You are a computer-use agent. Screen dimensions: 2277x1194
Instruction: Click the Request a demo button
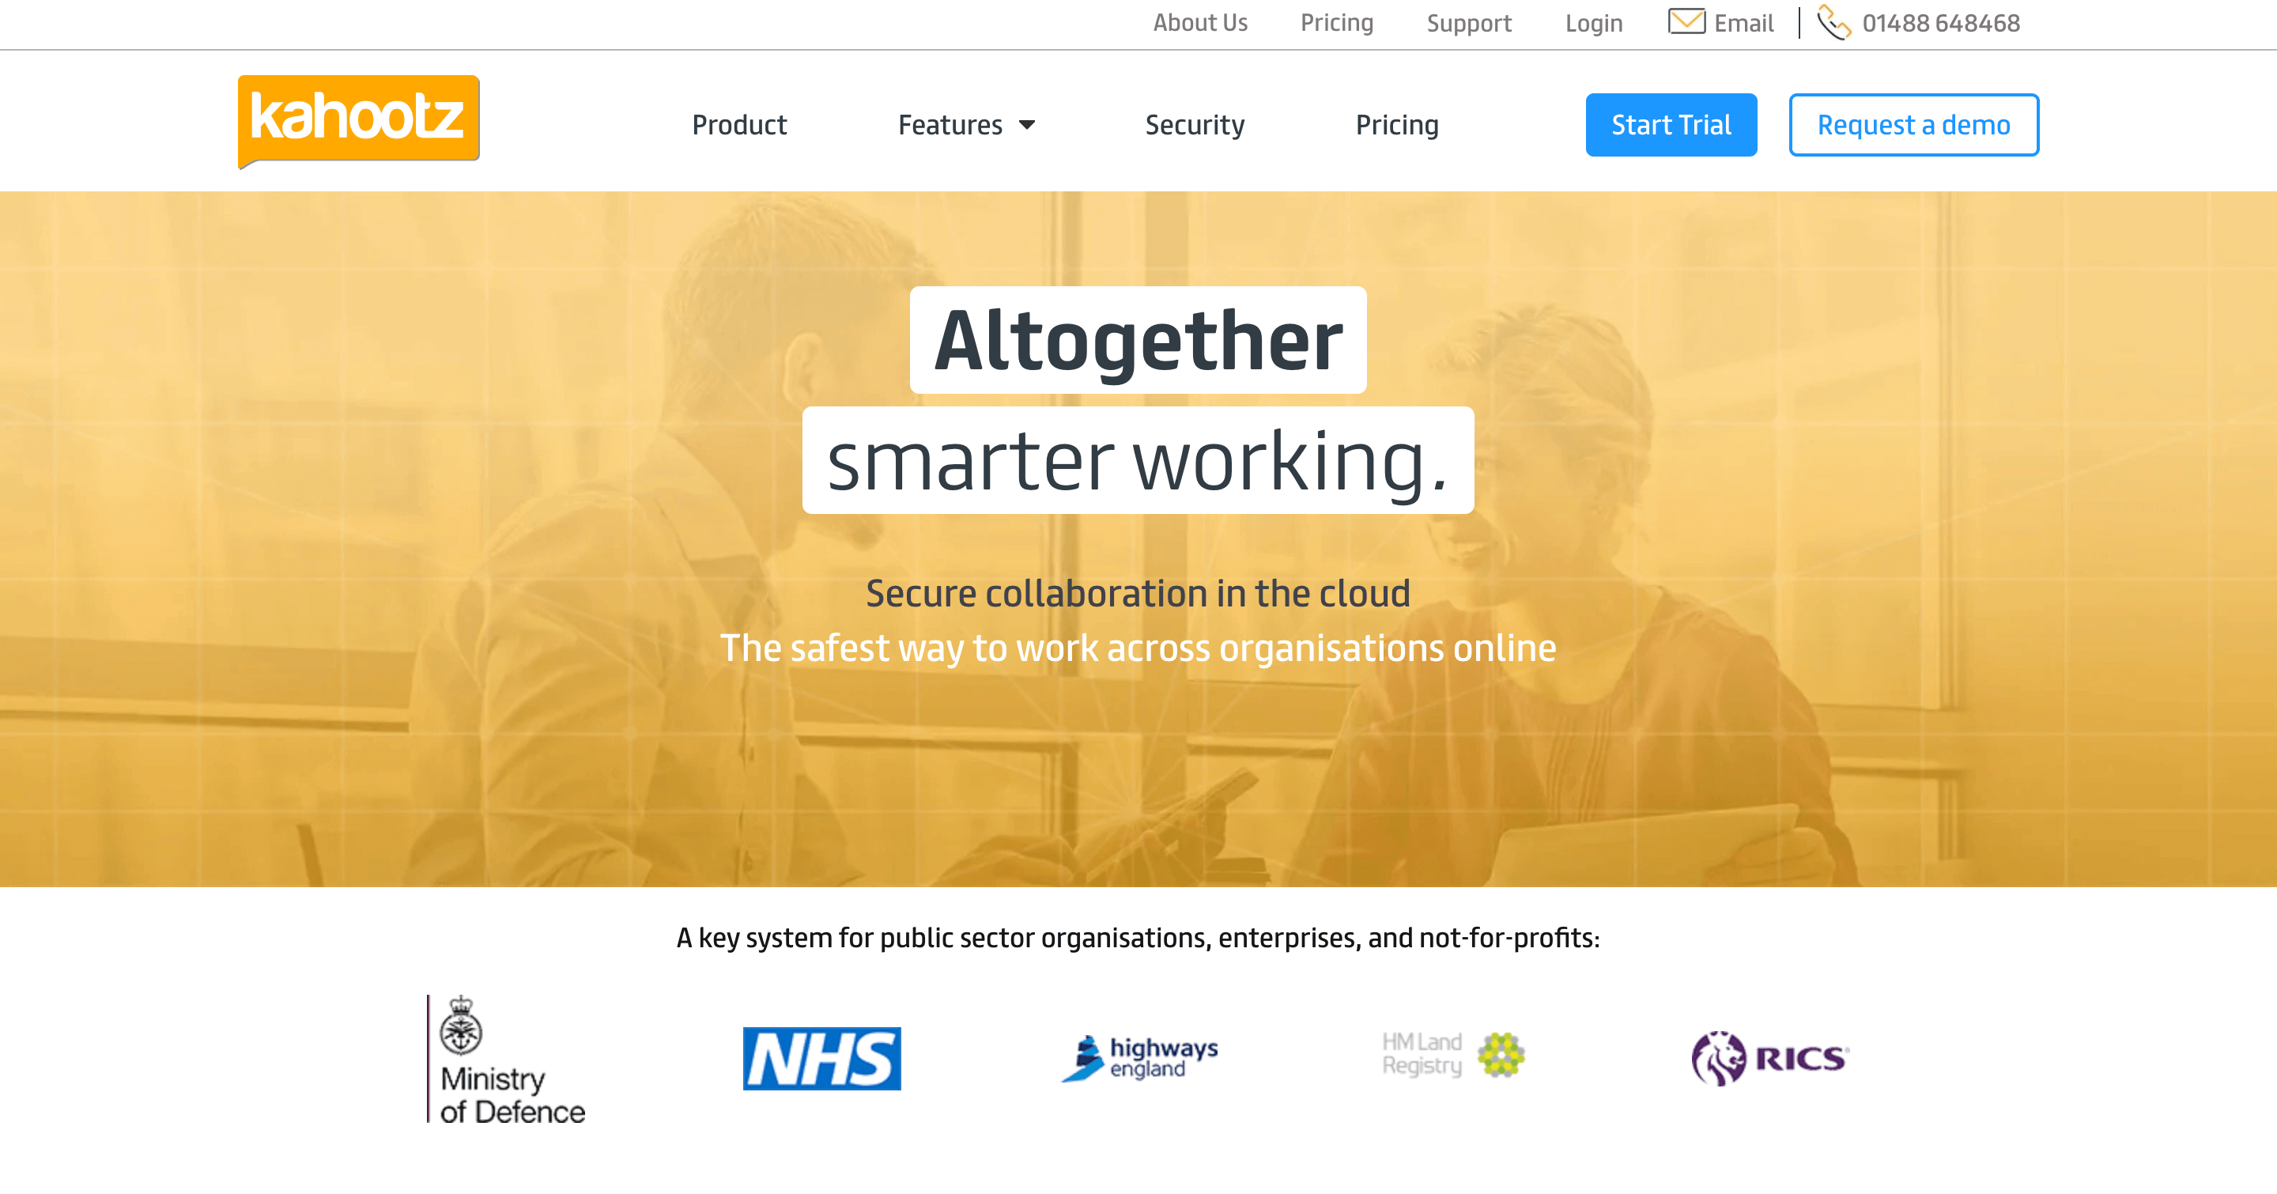coord(1913,125)
